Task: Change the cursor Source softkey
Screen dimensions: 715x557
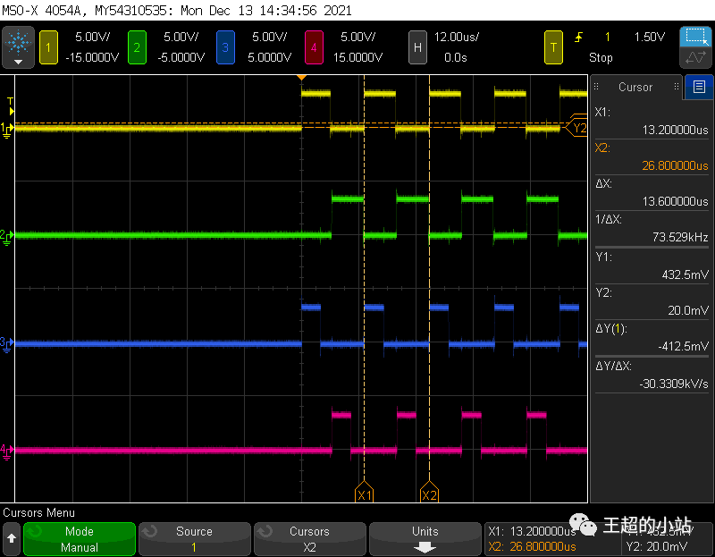Action: click(194, 539)
